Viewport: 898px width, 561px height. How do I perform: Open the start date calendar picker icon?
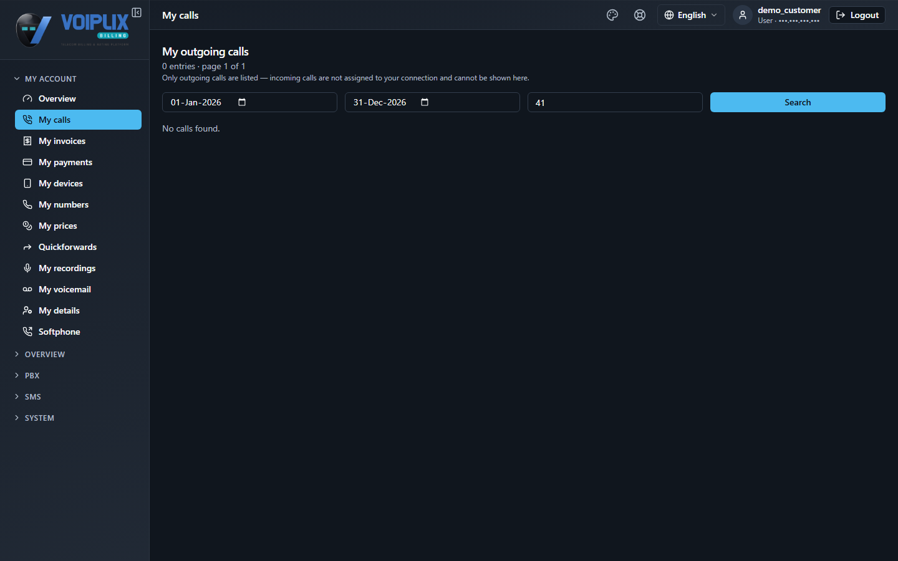pyautogui.click(x=242, y=102)
